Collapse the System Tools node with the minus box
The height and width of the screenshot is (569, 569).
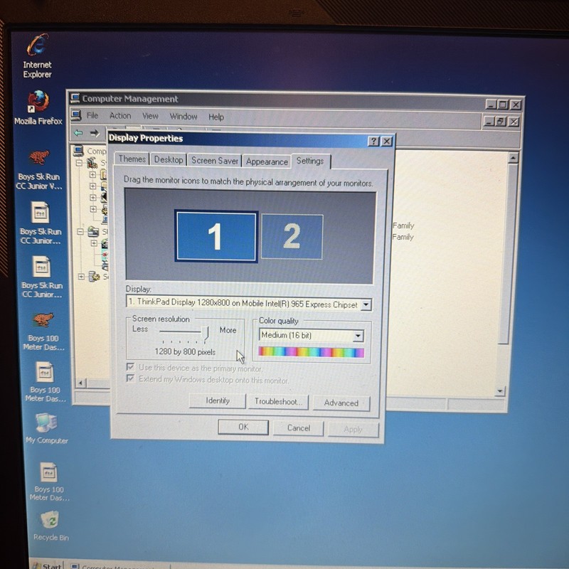[79, 163]
